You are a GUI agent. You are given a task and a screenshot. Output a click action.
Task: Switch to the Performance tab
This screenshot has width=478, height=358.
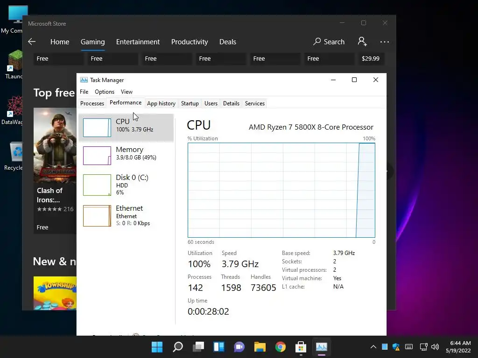(126, 103)
